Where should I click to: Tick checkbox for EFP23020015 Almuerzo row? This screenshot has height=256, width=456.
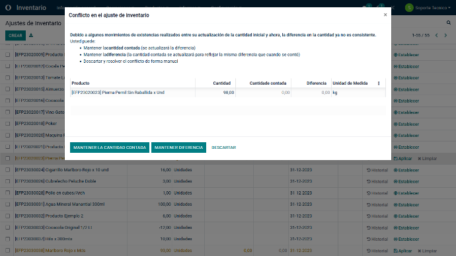pos(8,89)
